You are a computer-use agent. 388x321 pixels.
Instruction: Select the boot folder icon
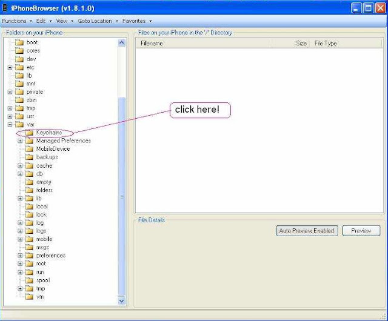pos(19,42)
